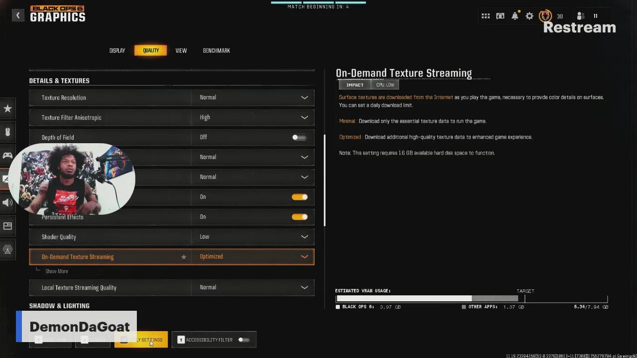The image size is (637, 358).
Task: Click the 'Optimized' value text
Action: [212, 257]
